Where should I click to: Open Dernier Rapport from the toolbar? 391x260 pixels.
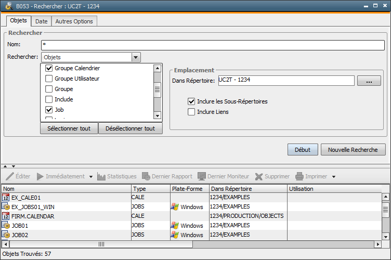click(x=167, y=176)
